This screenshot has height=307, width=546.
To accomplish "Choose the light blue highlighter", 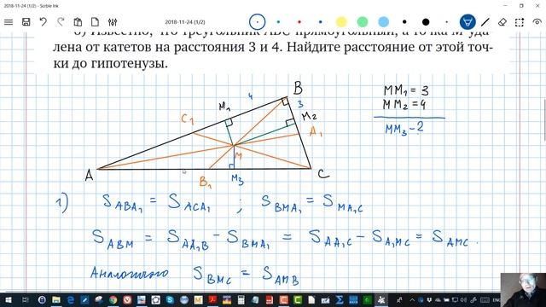I will tap(383, 22).
